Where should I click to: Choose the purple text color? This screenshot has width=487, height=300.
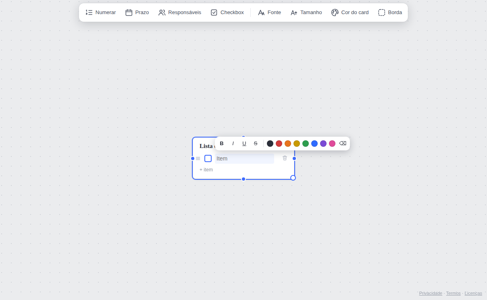coord(323,144)
